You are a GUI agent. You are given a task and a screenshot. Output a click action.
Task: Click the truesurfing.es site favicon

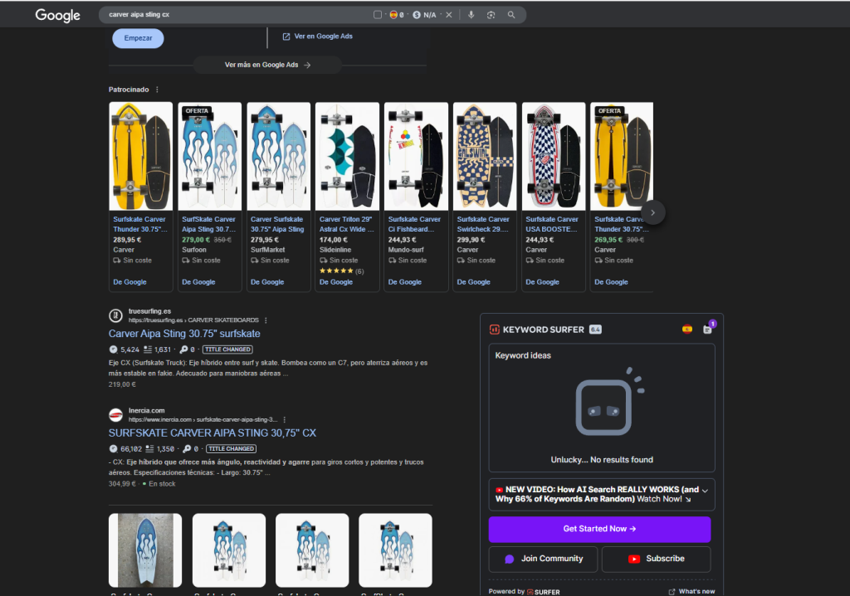click(115, 315)
